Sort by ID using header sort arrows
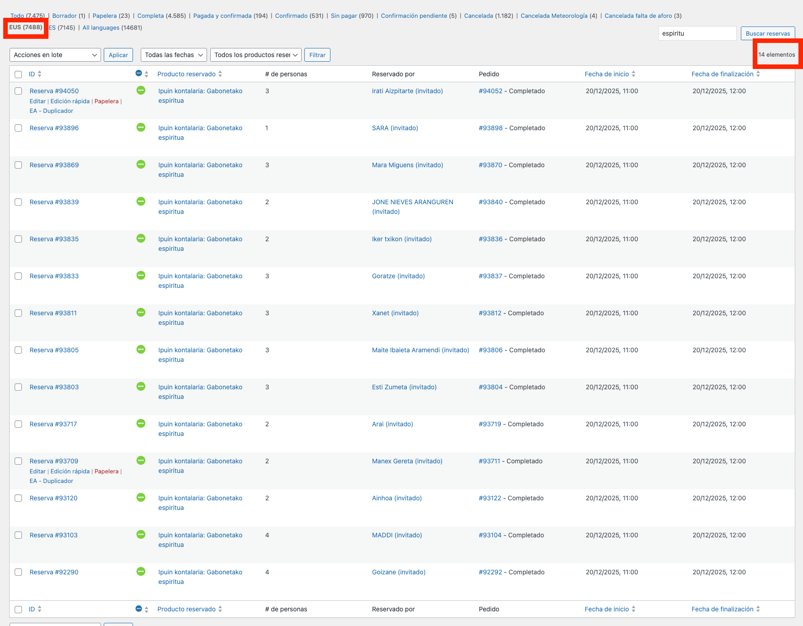Image resolution: width=803 pixels, height=626 pixels. [x=40, y=74]
